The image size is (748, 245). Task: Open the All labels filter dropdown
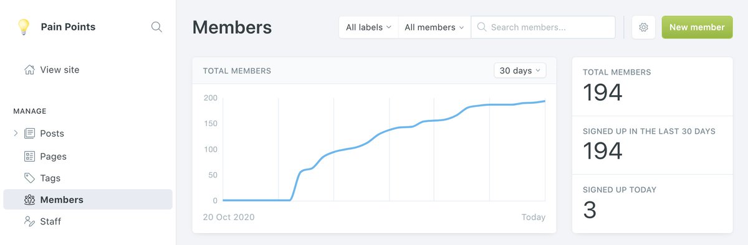(368, 27)
